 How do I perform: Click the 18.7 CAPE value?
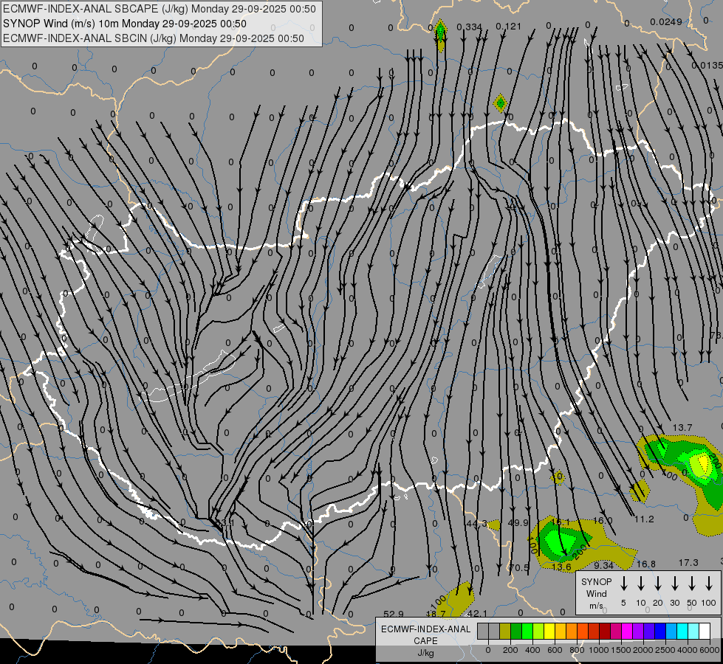click(x=436, y=614)
